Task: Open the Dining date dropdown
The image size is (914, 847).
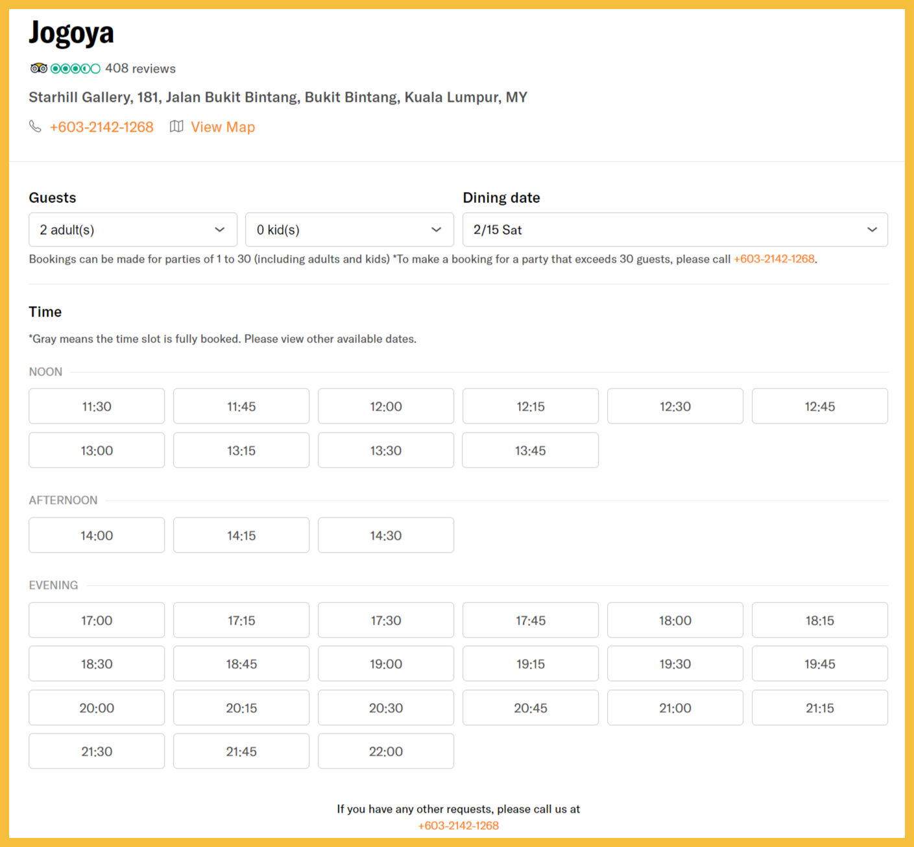Action: pos(675,230)
